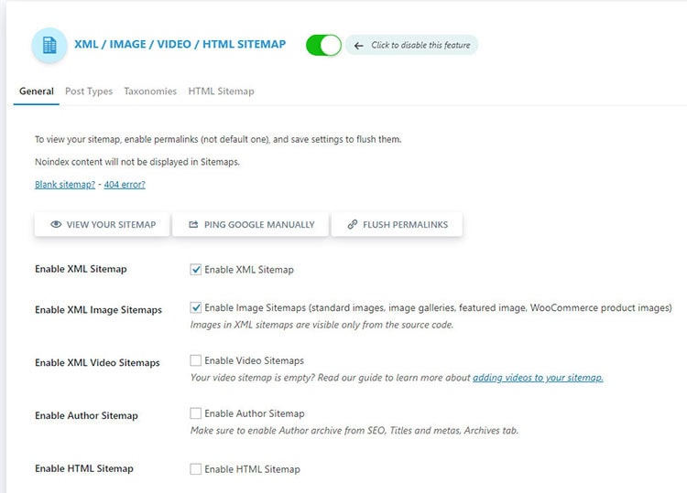Open the 404 error? help link
This screenshot has width=687, height=493.
125,185
